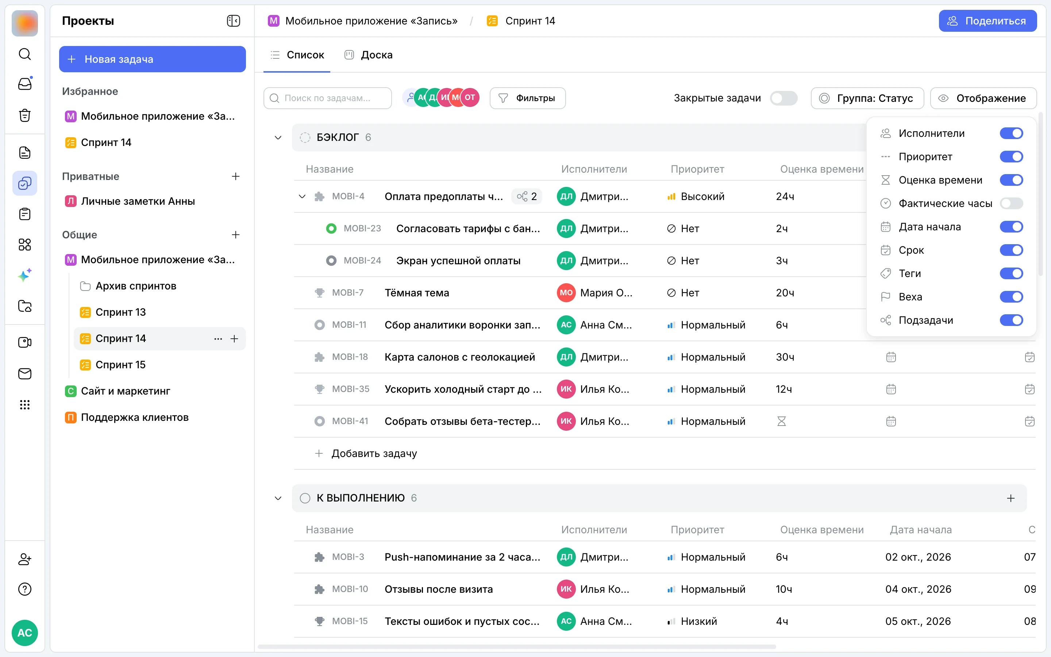Screen dimensions: 1051x657
Task: Open Группа: Статус grouping dropdown
Action: point(867,98)
